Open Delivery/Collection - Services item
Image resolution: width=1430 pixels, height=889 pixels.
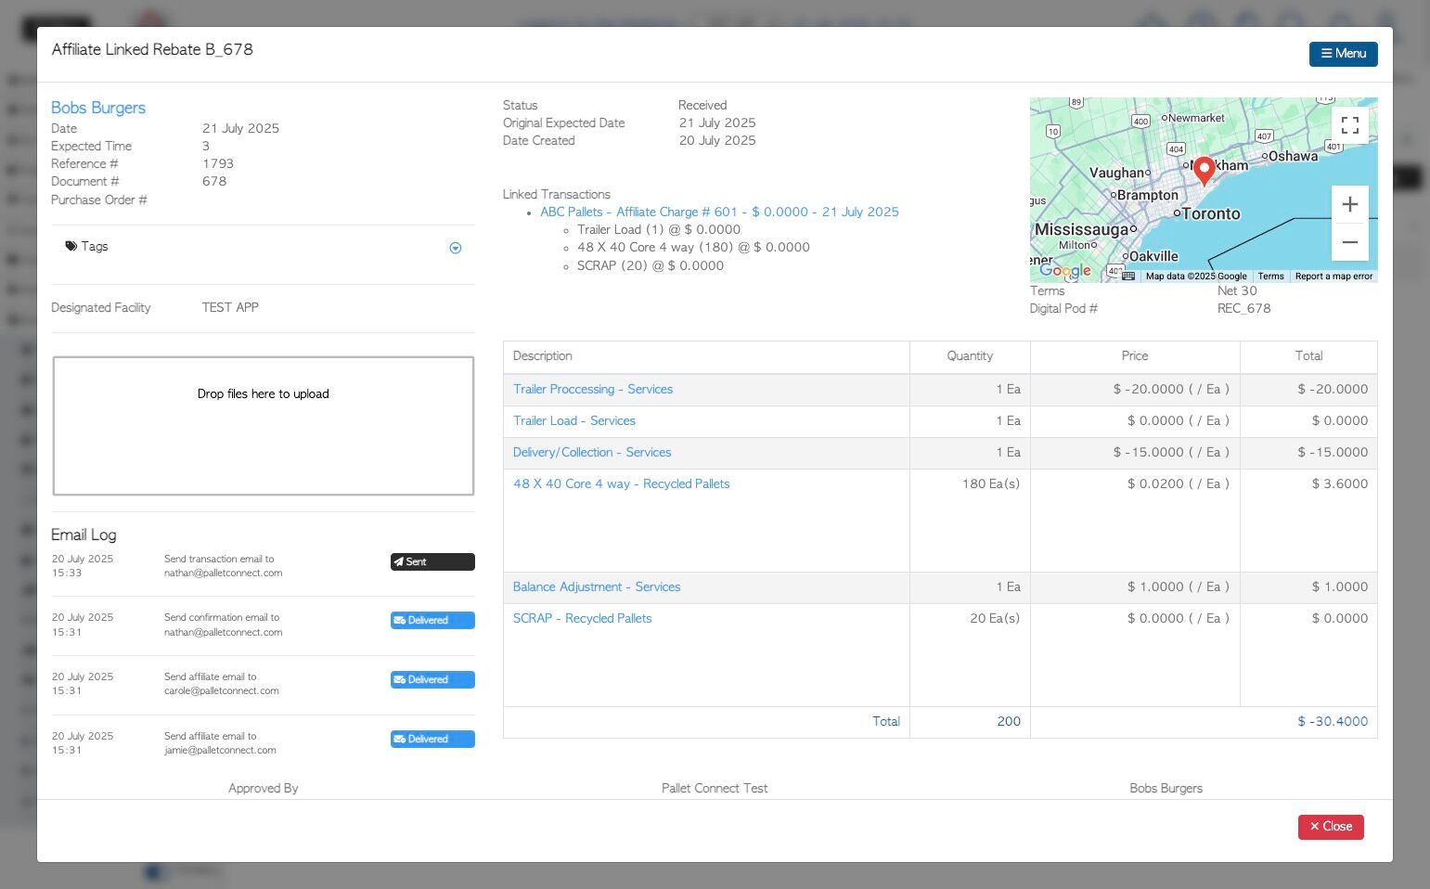click(592, 452)
